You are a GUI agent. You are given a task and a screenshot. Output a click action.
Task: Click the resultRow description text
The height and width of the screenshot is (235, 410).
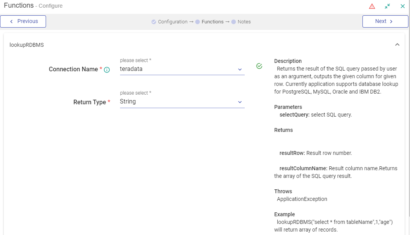[316, 153]
